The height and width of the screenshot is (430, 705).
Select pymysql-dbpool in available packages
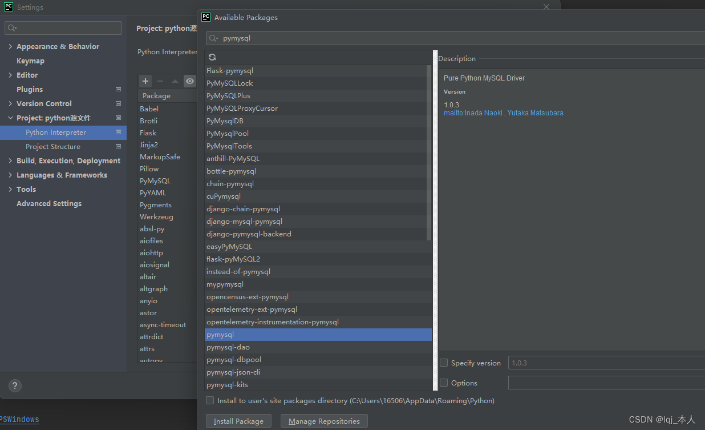tap(318, 360)
